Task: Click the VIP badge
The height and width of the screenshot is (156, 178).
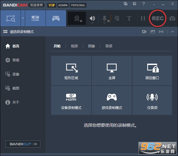Action: [x=52, y=5]
